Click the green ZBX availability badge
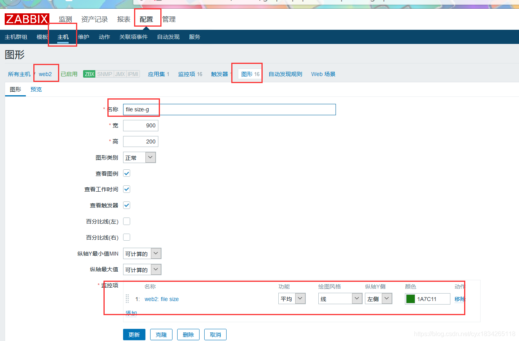 [89, 74]
